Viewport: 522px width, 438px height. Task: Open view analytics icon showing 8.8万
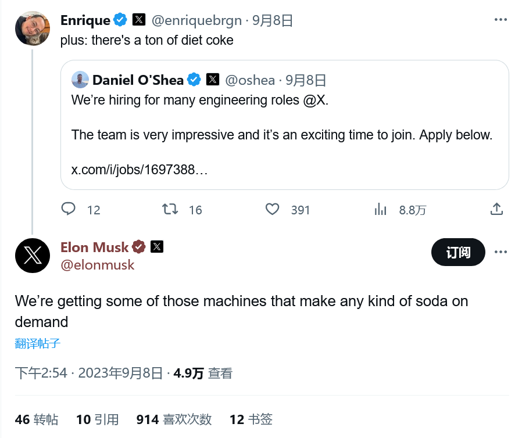point(381,209)
